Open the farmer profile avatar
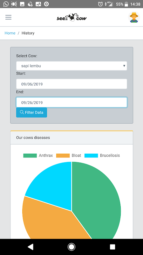143x255 pixels. [134, 17]
